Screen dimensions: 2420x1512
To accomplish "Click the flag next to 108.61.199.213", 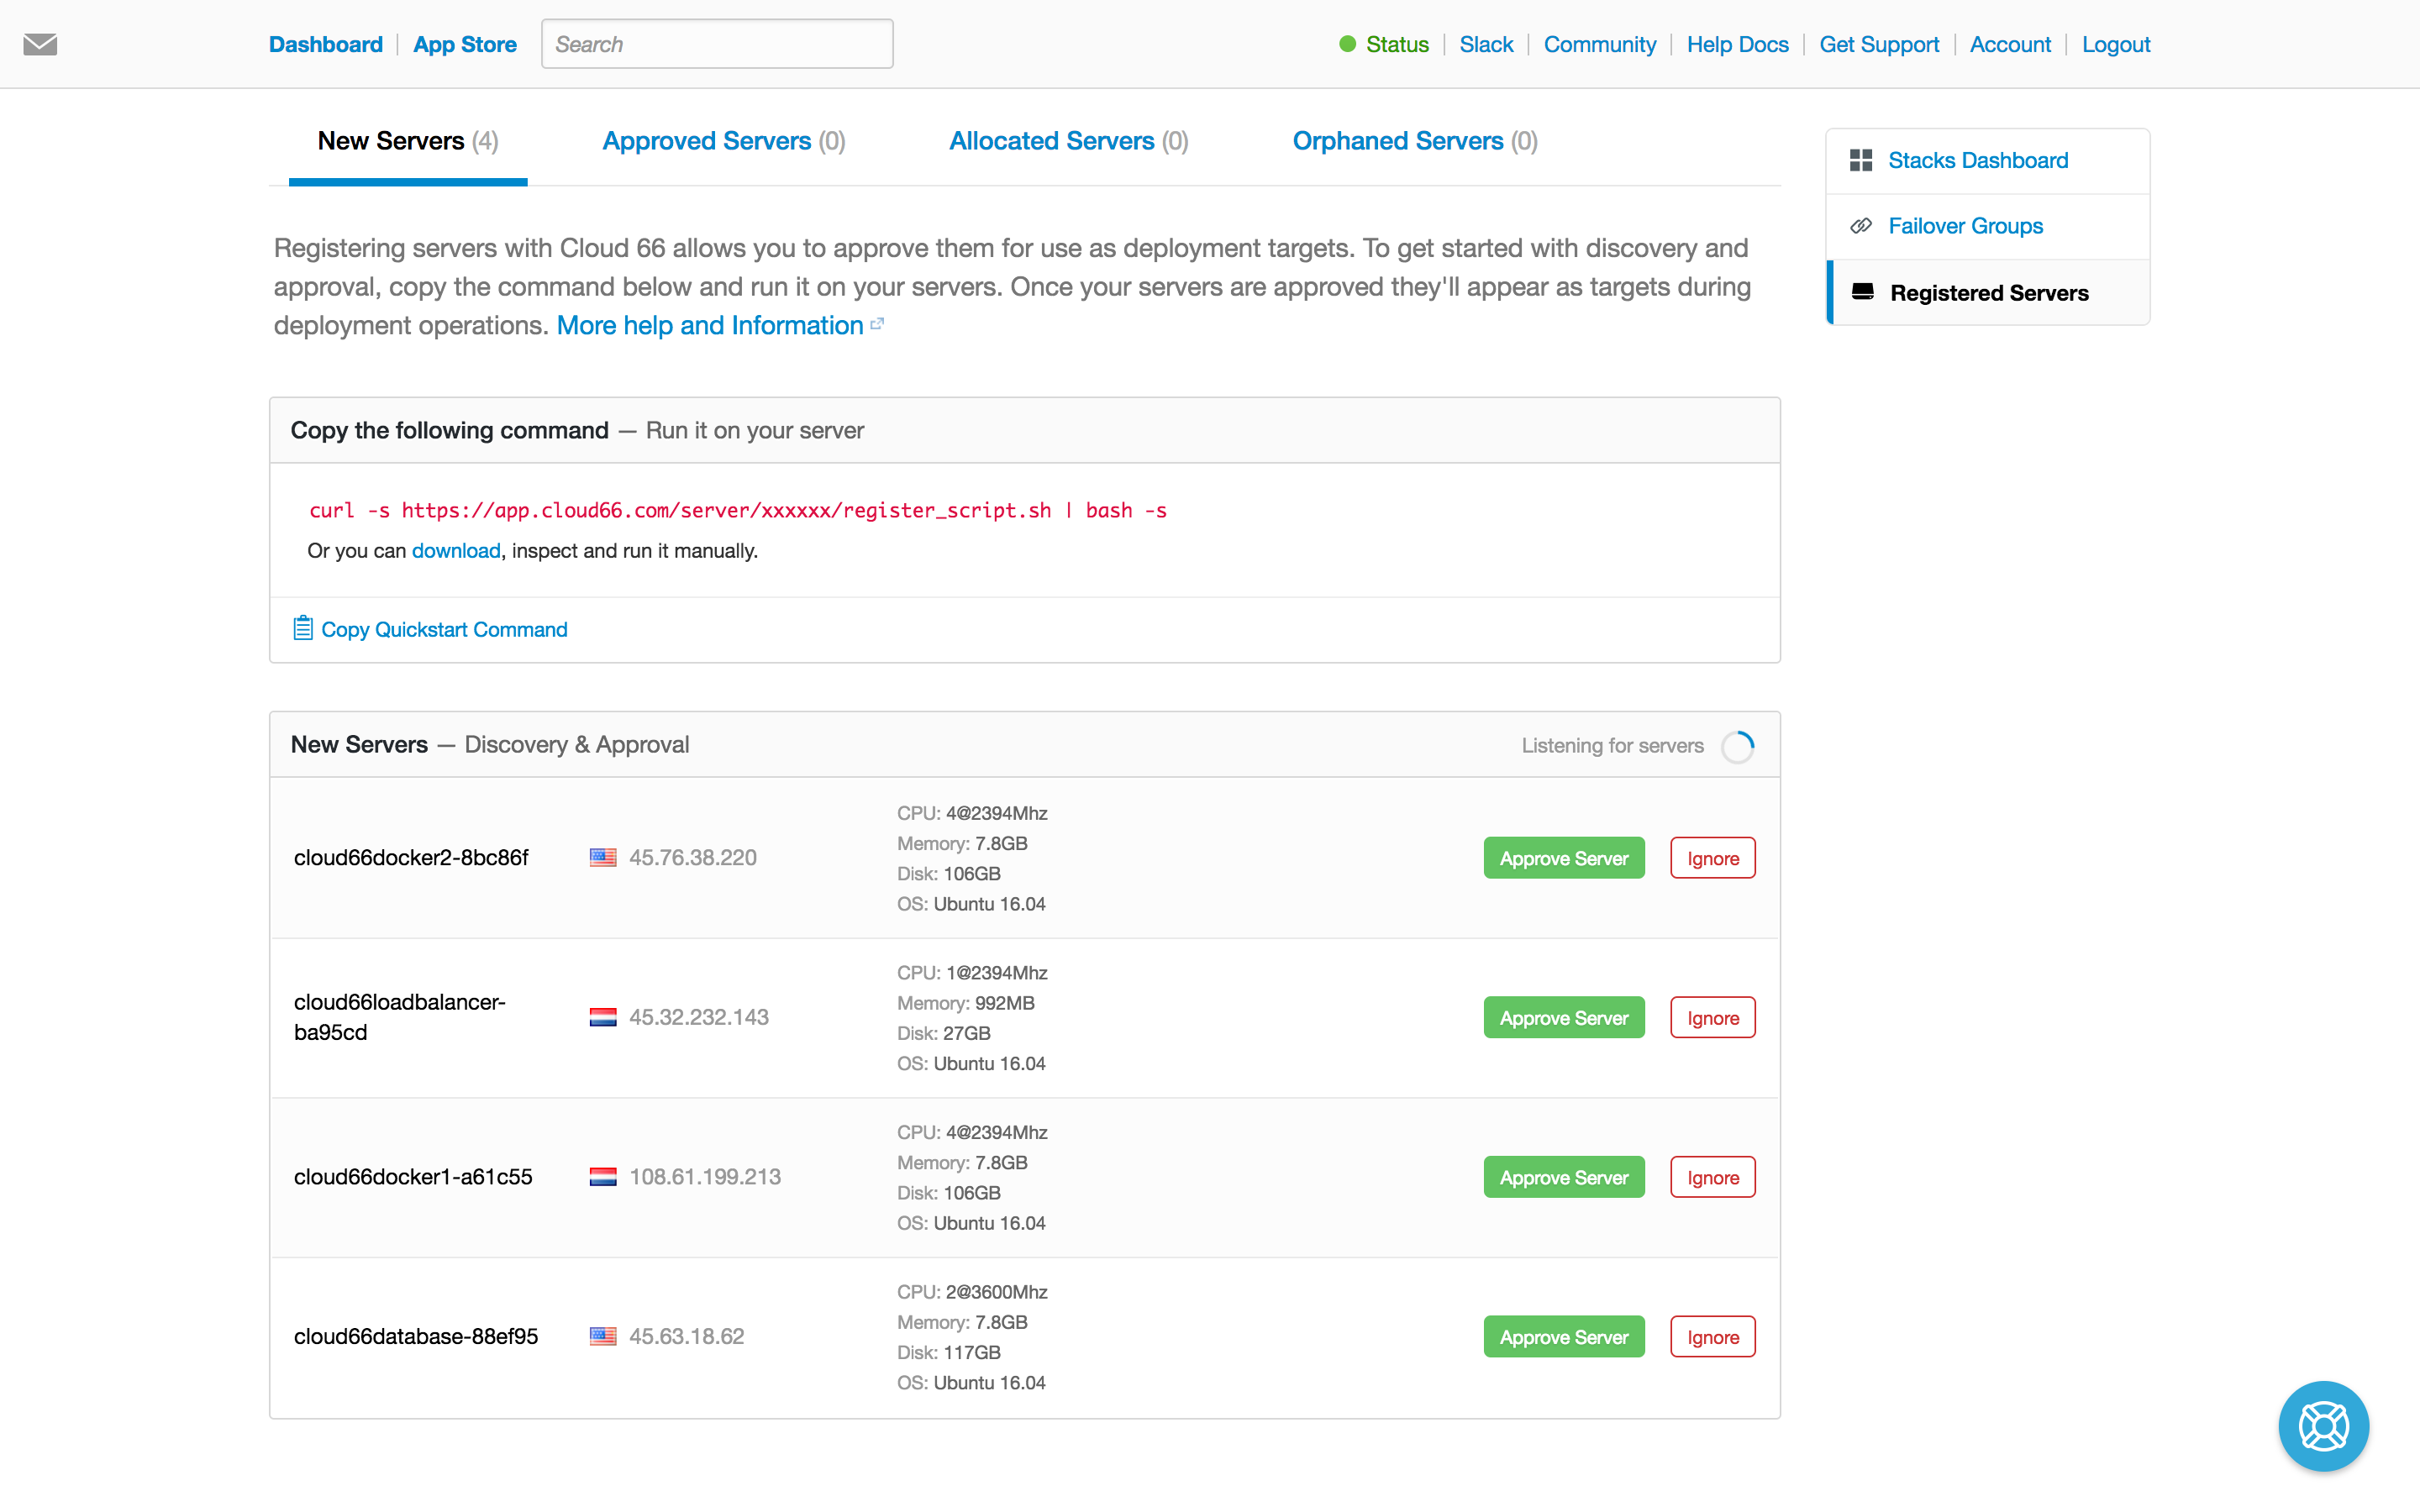I will point(603,1177).
